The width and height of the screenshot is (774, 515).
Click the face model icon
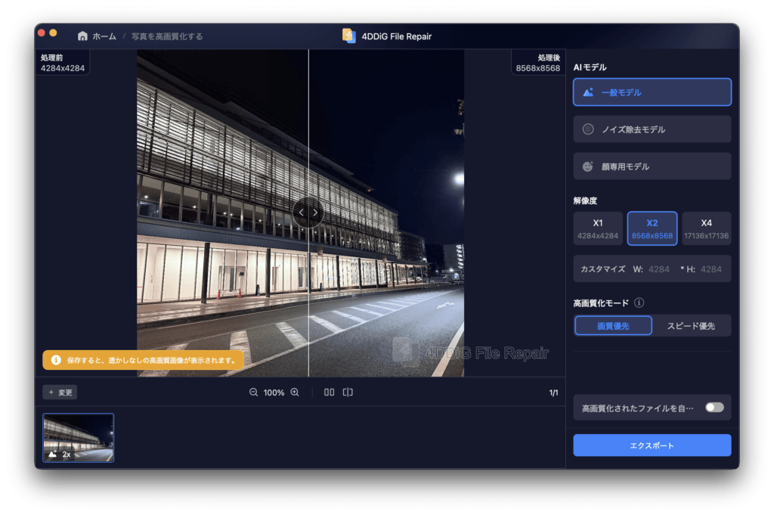(588, 166)
